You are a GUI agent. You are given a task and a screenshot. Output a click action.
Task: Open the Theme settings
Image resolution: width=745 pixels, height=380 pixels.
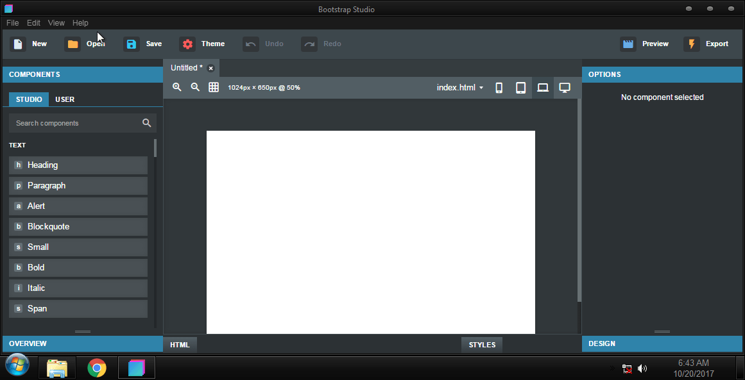pos(203,44)
